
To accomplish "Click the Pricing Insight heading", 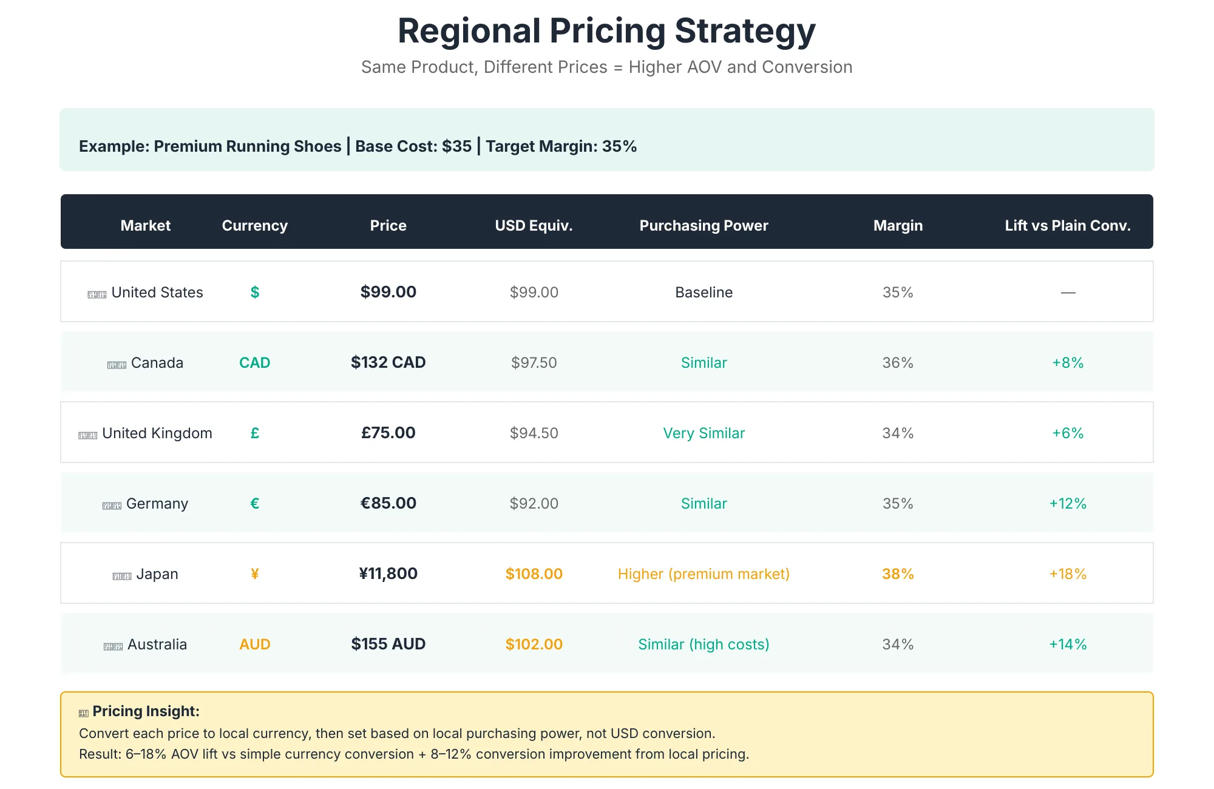I will click(146, 711).
